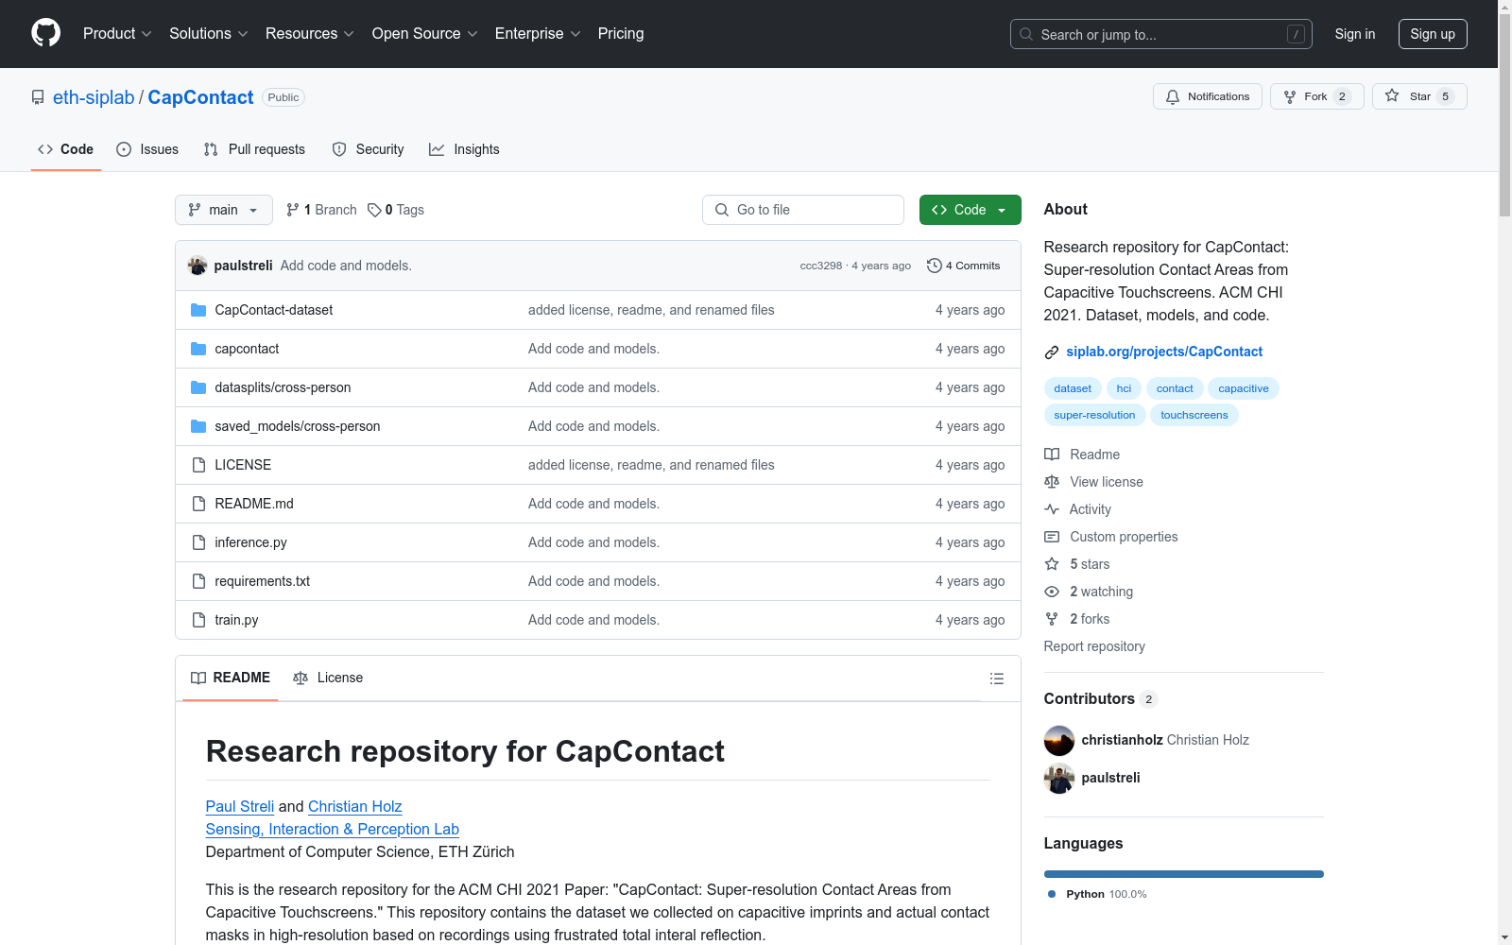Screen dimensions: 1512x945
Task: Click the ccc3298 commit hash
Action: [821, 266]
